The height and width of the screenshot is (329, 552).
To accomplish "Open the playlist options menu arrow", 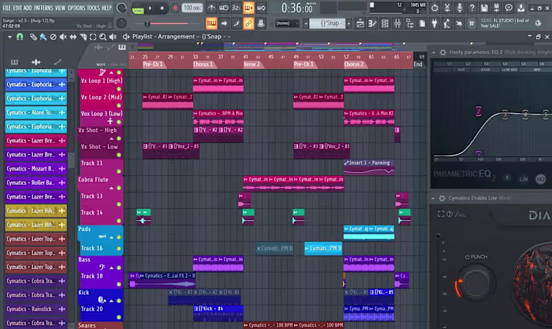I will 10,37.
